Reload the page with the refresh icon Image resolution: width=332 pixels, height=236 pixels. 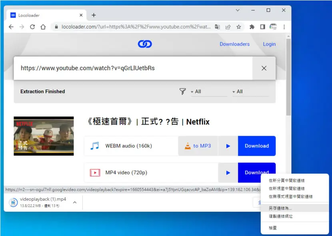tap(32, 27)
